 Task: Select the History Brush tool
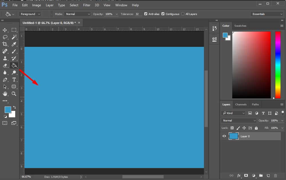pos(14,58)
